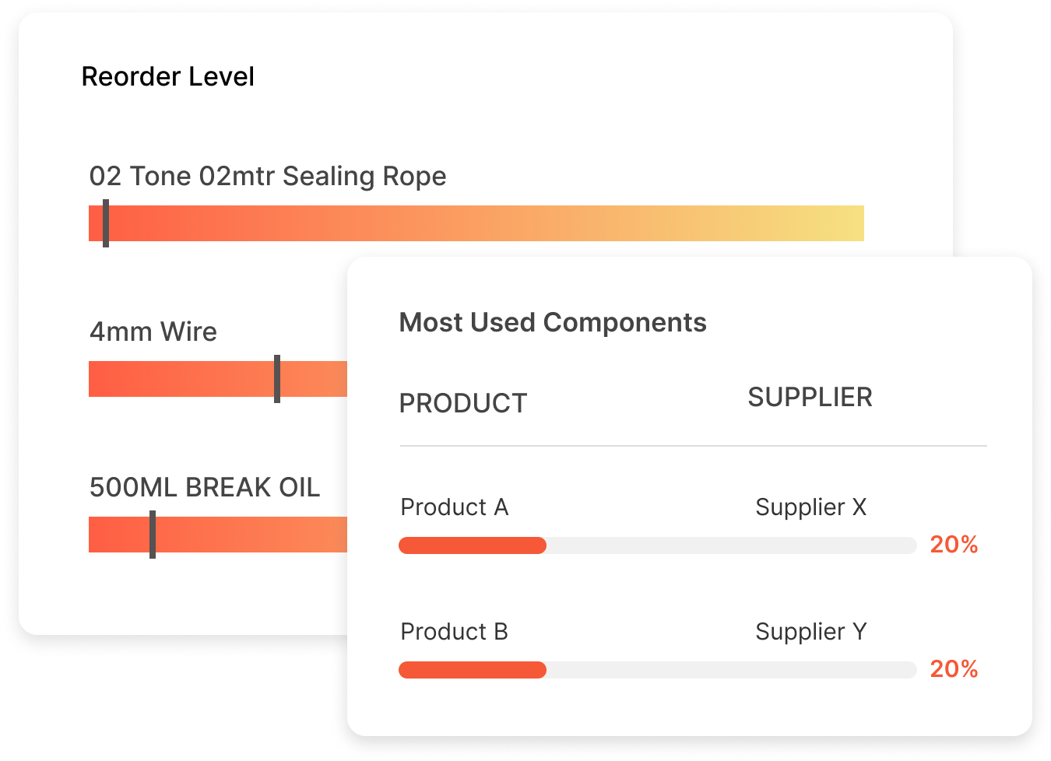This screenshot has height=761, width=1051.
Task: Click the 500ML BREAK OIL level marker
Action: click(153, 535)
